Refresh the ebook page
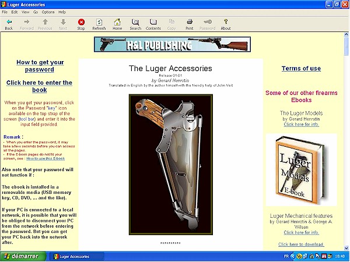 pos(99,22)
